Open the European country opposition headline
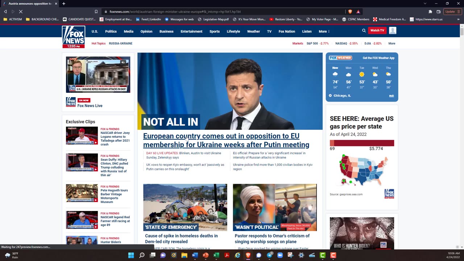Image resolution: width=464 pixels, height=261 pixels. pyautogui.click(x=226, y=140)
